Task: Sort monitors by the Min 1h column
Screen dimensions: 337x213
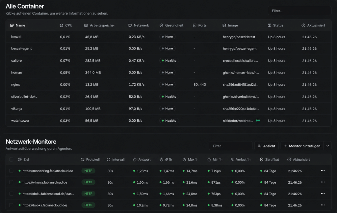Action: 215,160
